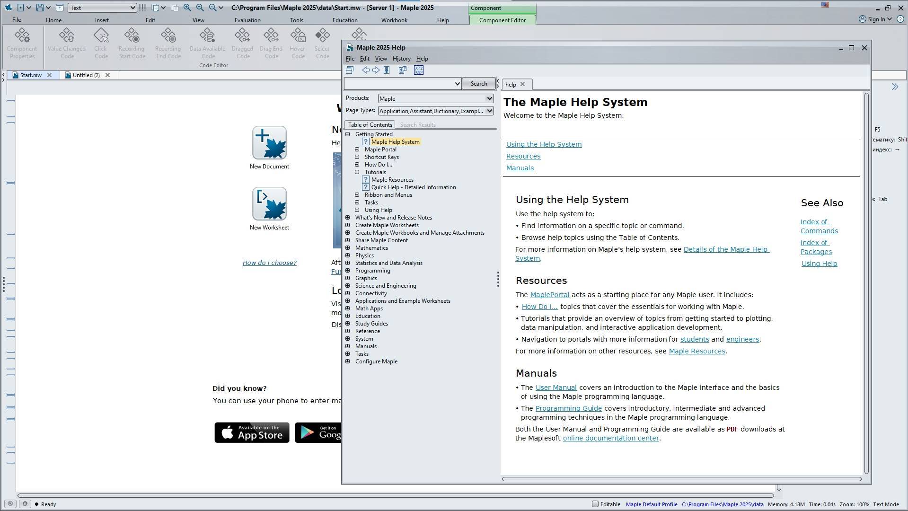Click the zoom out magnifier icon

point(200,8)
